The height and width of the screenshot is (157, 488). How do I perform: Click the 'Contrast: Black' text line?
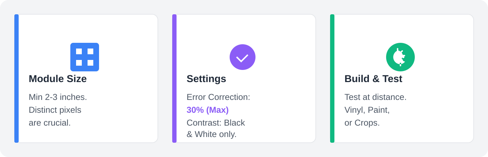pos(216,123)
